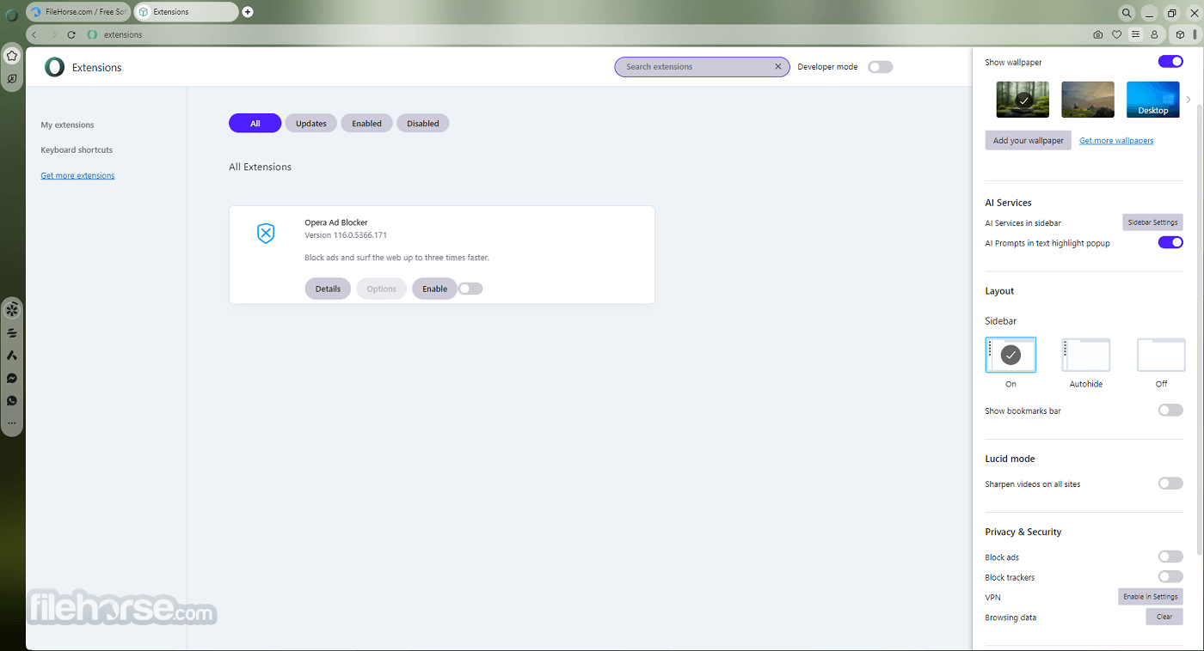Select the Disabled filter tab
Viewport: 1204px width, 651px height.
[x=423, y=124]
